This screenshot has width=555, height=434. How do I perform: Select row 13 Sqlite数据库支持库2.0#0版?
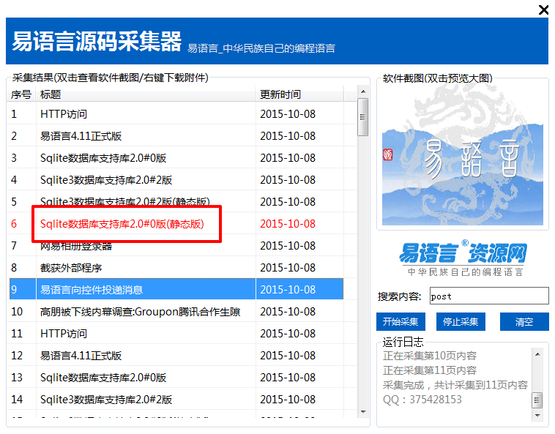coord(176,377)
